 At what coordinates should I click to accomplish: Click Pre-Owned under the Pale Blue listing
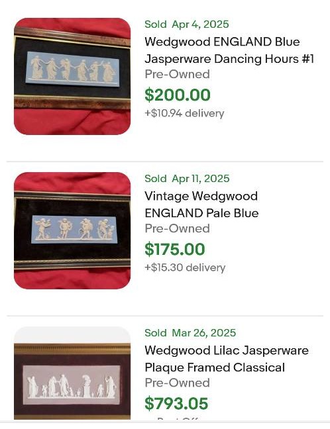pos(177,228)
